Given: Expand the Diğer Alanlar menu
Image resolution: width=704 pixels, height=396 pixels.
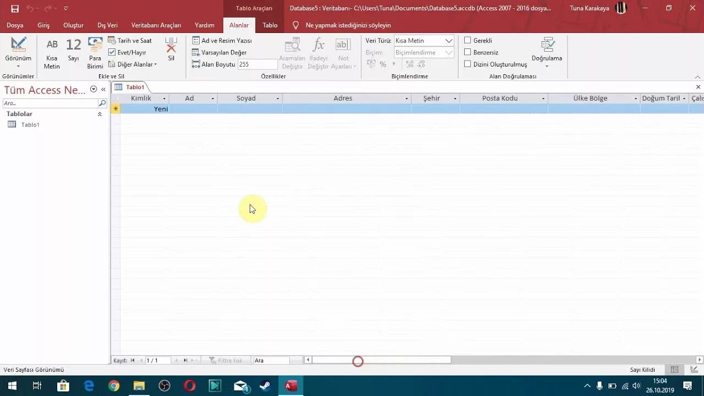Looking at the screenshot, I should coord(133,64).
